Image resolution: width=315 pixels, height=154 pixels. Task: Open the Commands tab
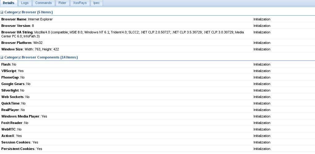point(43,3)
